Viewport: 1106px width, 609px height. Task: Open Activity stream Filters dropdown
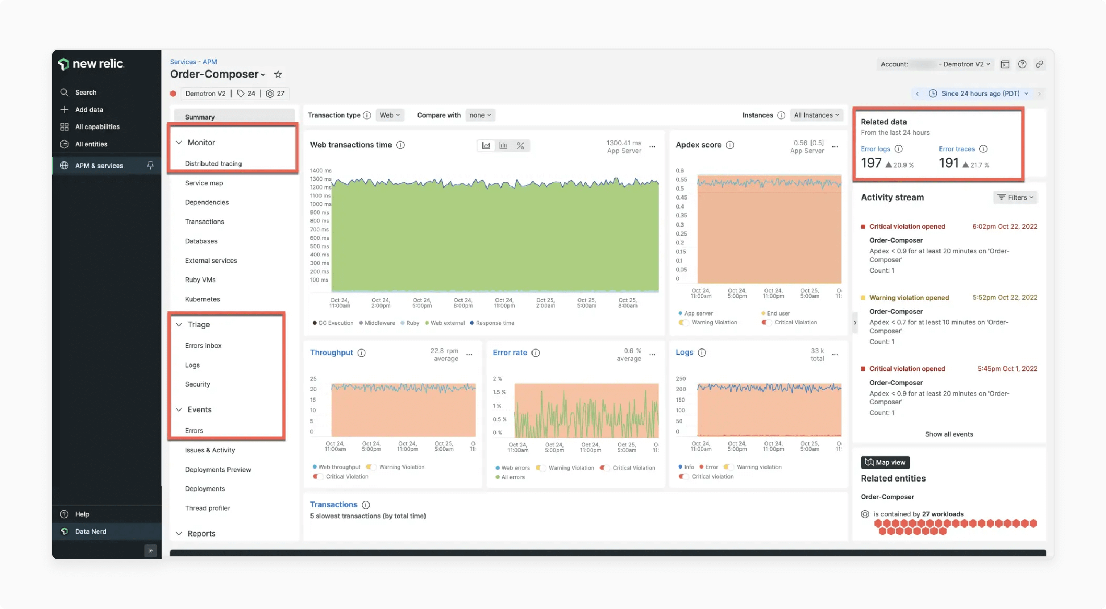pyautogui.click(x=1015, y=197)
